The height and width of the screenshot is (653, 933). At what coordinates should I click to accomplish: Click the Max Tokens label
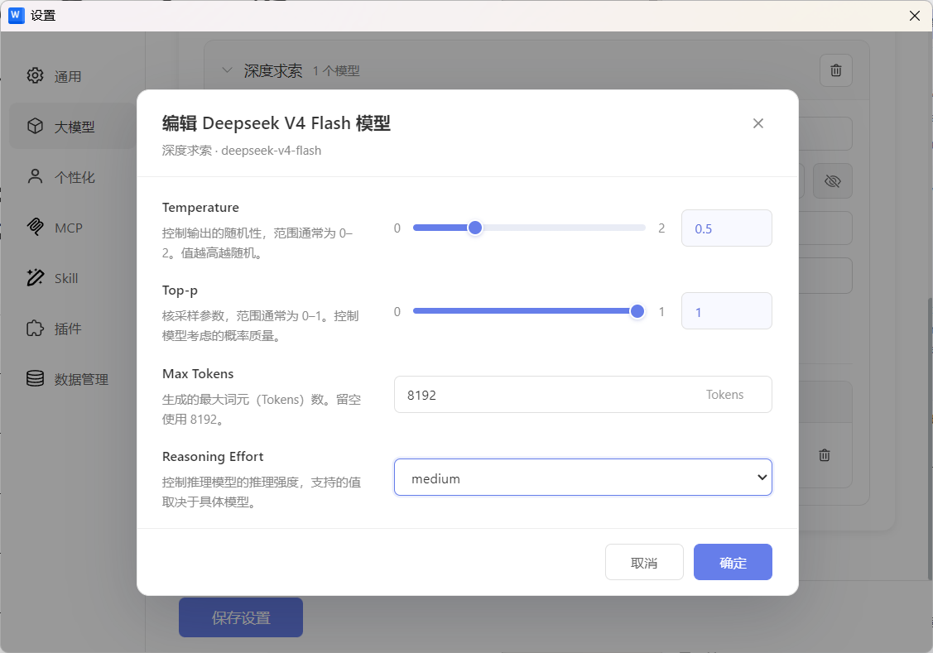click(198, 373)
